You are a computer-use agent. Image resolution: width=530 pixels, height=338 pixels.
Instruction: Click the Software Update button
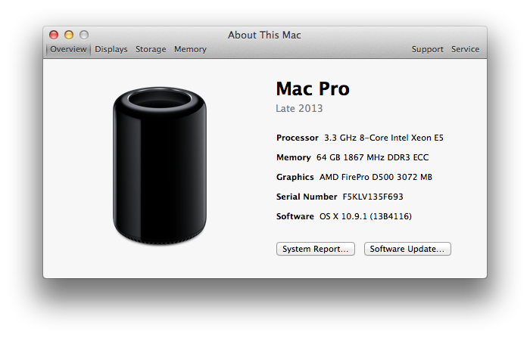tap(407, 249)
